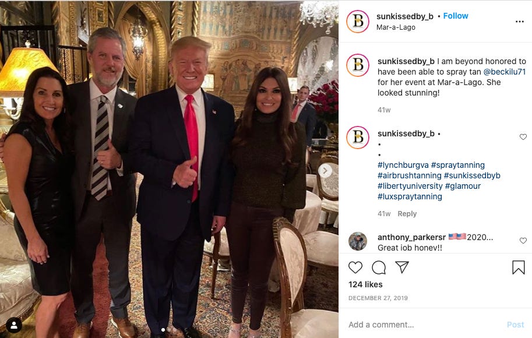
Task: Follow the sunkissedby_b account
Action: pyautogui.click(x=456, y=16)
